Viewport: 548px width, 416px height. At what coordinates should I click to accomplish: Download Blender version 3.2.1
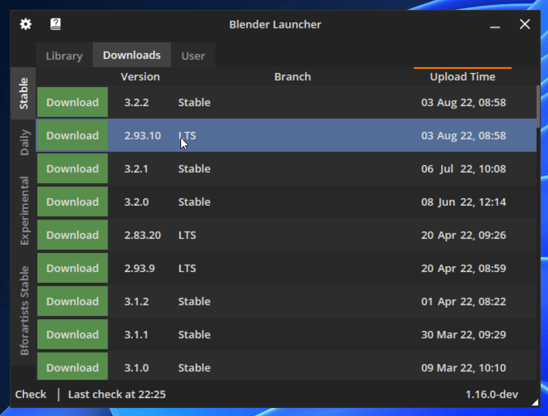click(73, 169)
